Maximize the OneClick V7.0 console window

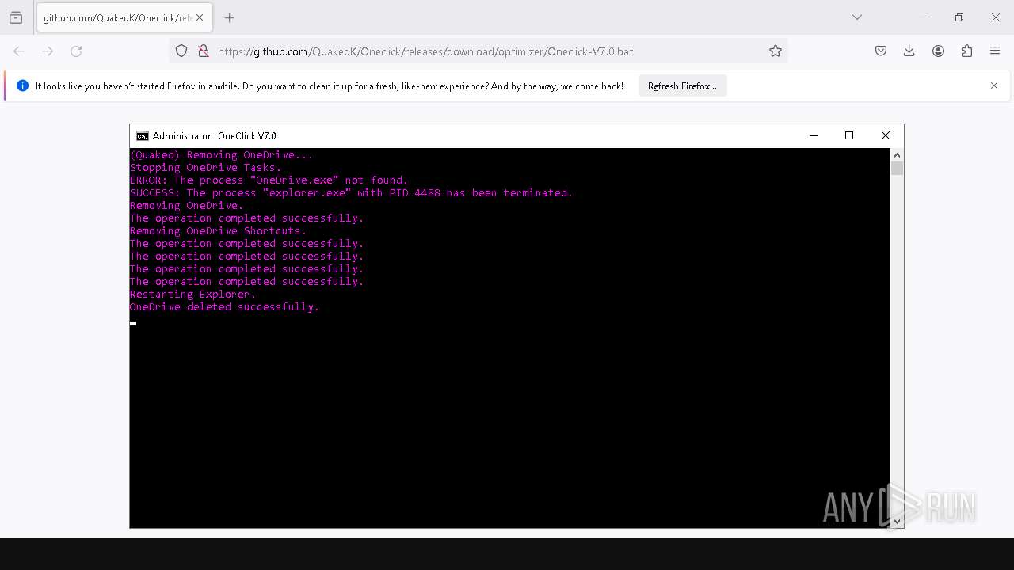pos(849,136)
